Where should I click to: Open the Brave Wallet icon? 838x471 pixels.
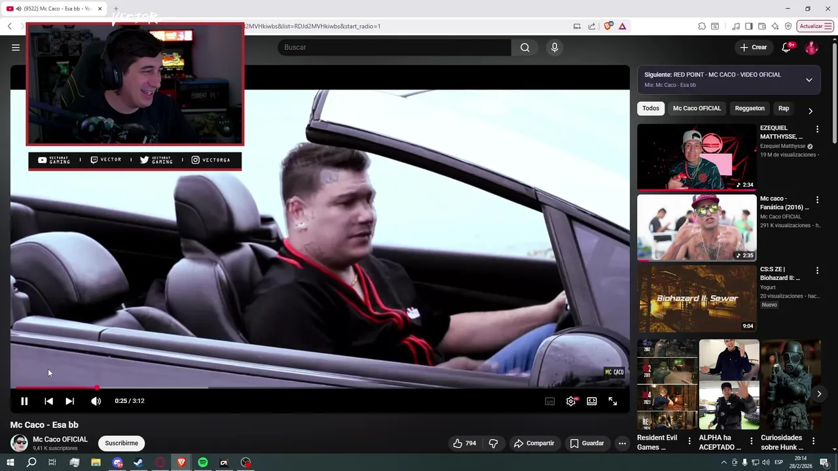[762, 26]
